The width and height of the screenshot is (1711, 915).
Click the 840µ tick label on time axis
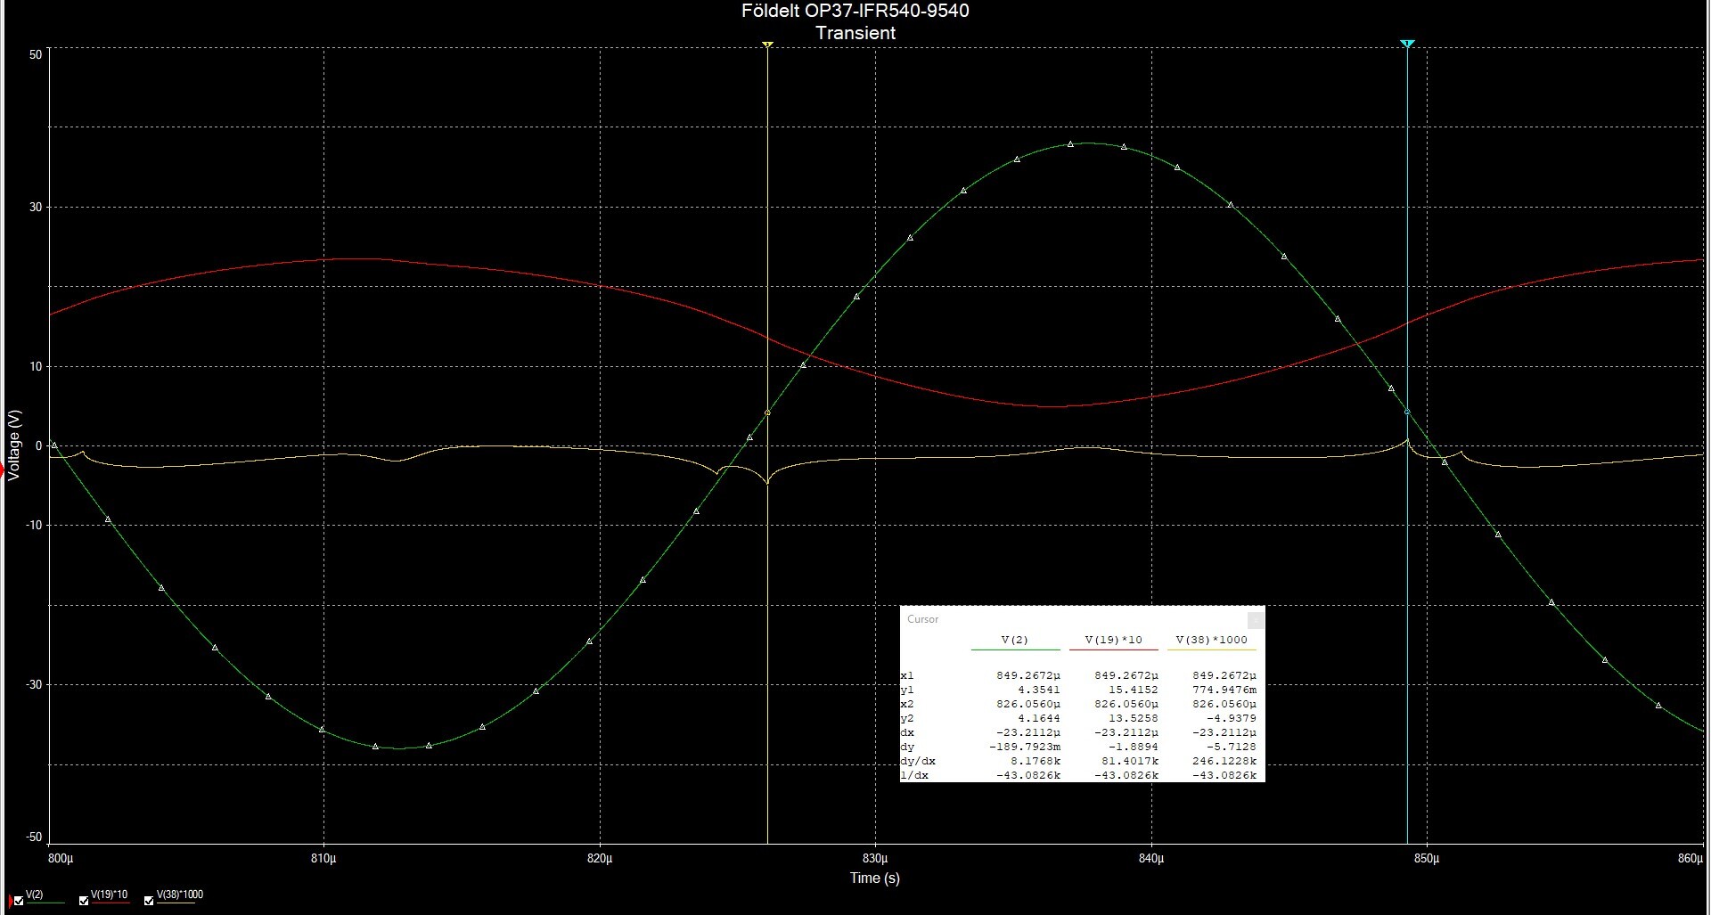1151,859
